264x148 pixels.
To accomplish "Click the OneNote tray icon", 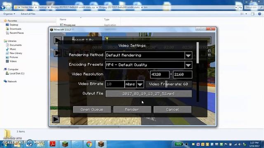I will (x=198, y=144).
